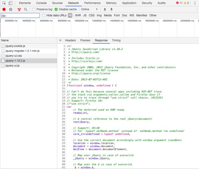Filter requests by Media
This screenshot has height=169, width=199.
pyautogui.click(x=107, y=16)
